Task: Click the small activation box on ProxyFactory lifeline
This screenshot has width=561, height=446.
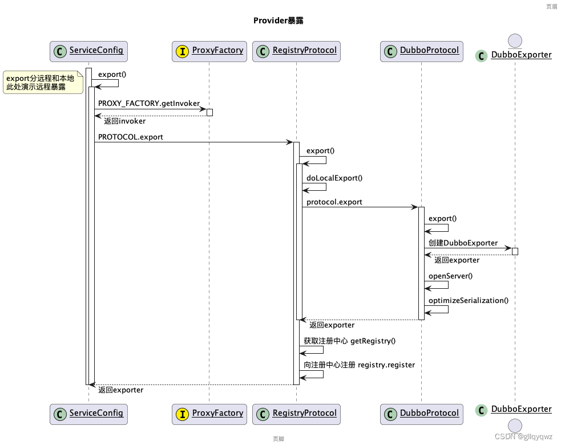Action: pyautogui.click(x=209, y=112)
